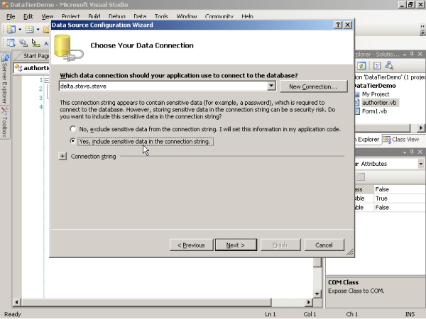Click Solution Explorer horizontal scroll right arrow

click(421, 128)
